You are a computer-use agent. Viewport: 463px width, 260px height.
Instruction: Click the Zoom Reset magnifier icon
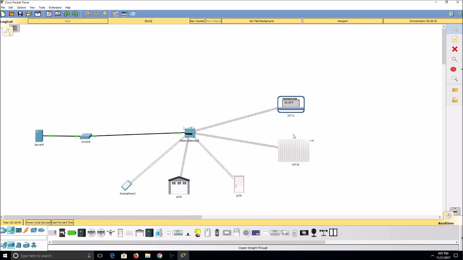click(x=95, y=14)
